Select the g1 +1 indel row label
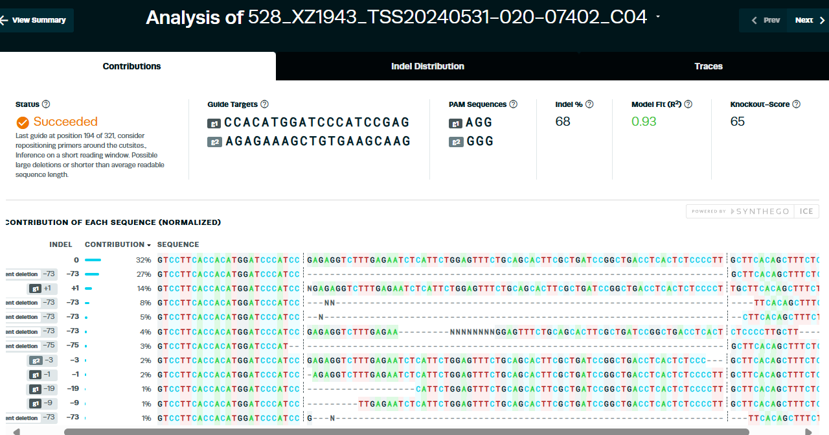 pos(42,288)
